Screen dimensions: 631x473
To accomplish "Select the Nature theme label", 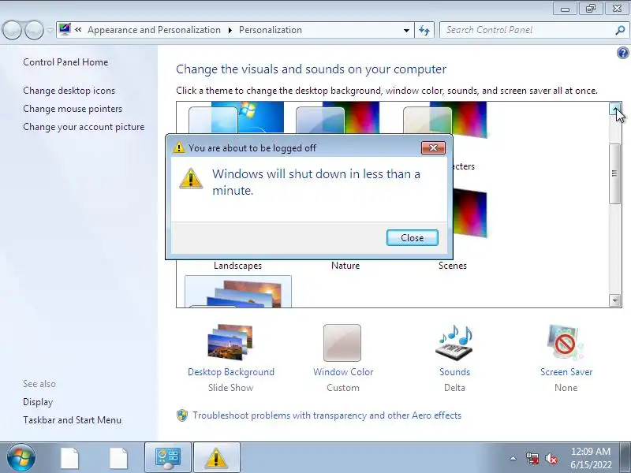I will click(x=345, y=266).
